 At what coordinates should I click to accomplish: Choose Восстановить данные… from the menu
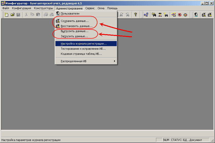(86, 26)
